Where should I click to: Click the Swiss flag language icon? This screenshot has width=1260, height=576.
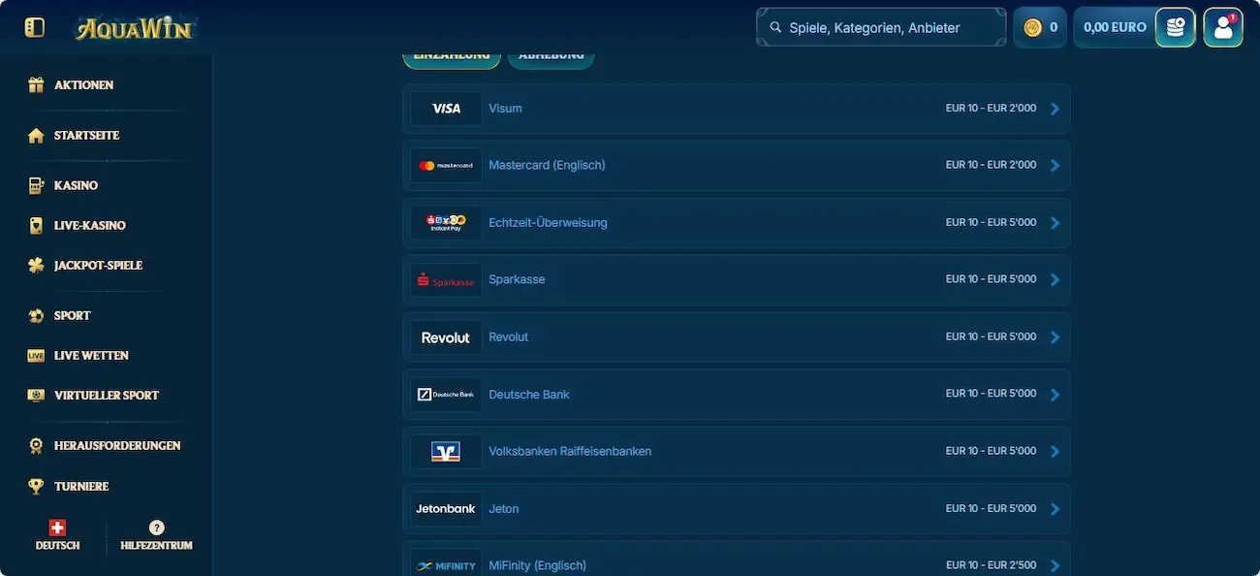57,528
